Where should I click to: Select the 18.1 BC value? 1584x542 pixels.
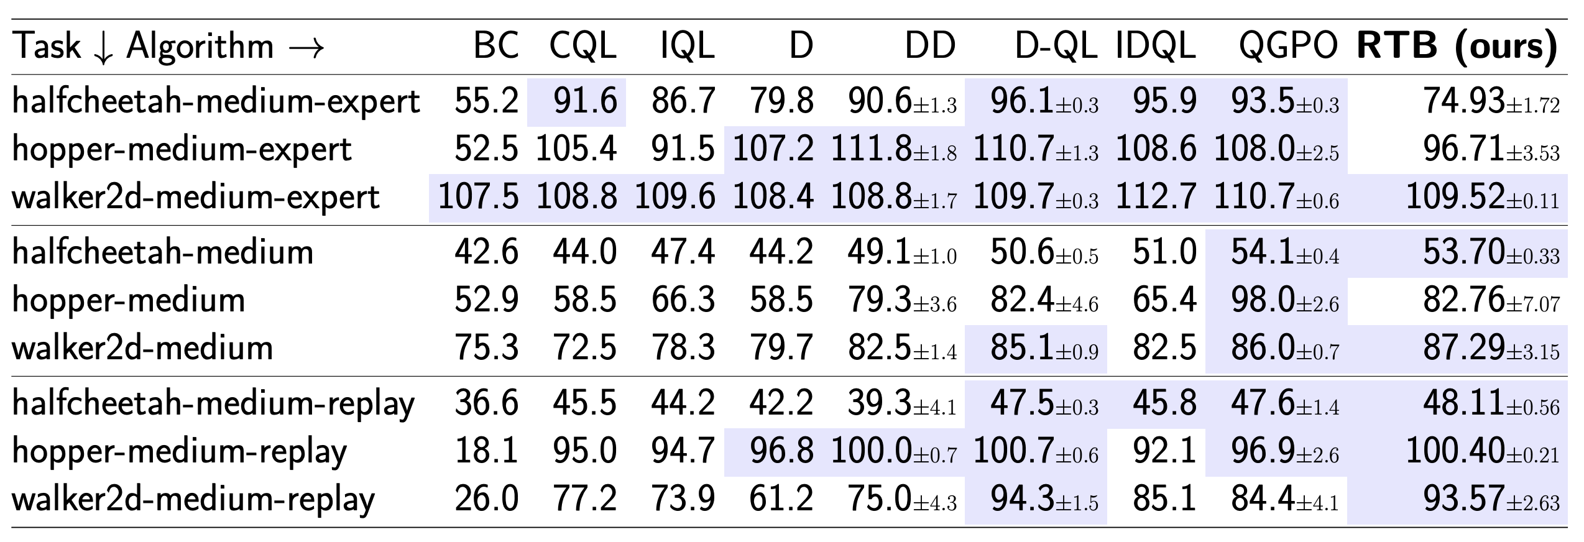[486, 451]
